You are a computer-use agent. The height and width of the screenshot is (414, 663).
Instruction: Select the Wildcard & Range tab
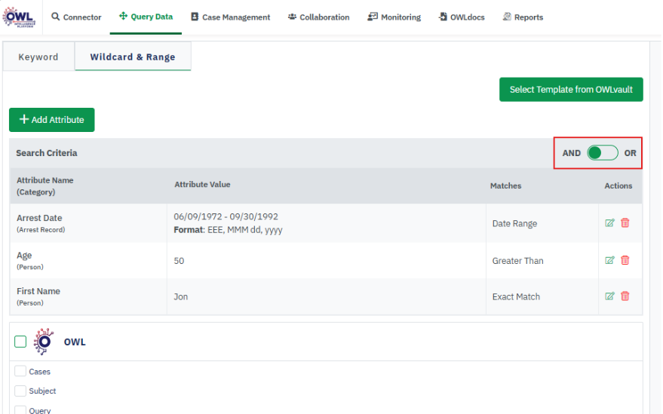click(133, 57)
